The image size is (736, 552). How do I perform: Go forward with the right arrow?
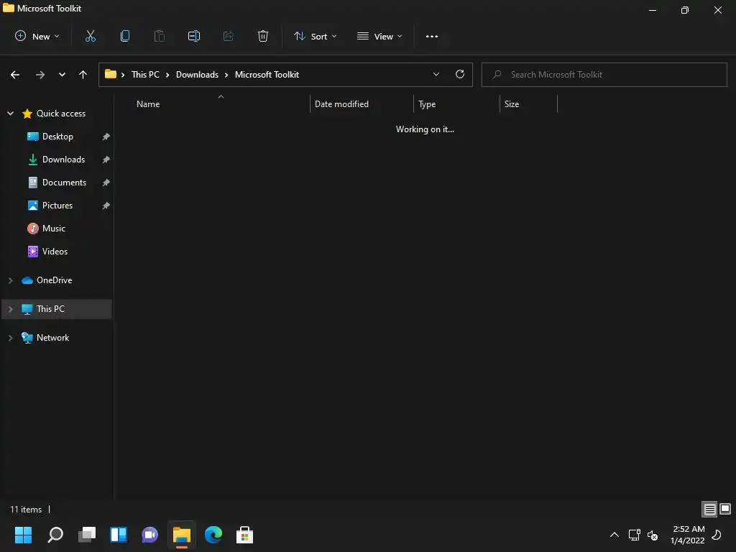point(40,75)
